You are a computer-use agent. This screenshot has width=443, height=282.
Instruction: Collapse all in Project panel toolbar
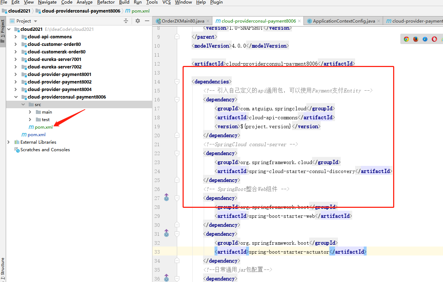point(126,21)
